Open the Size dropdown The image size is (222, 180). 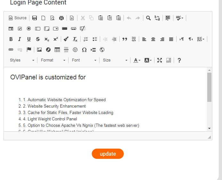115,60
